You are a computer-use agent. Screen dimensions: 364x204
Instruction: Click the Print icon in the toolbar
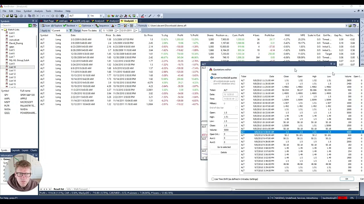coord(21,16)
